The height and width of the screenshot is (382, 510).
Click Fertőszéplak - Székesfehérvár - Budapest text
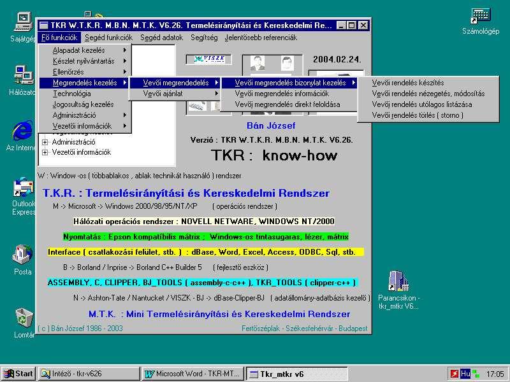click(305, 329)
